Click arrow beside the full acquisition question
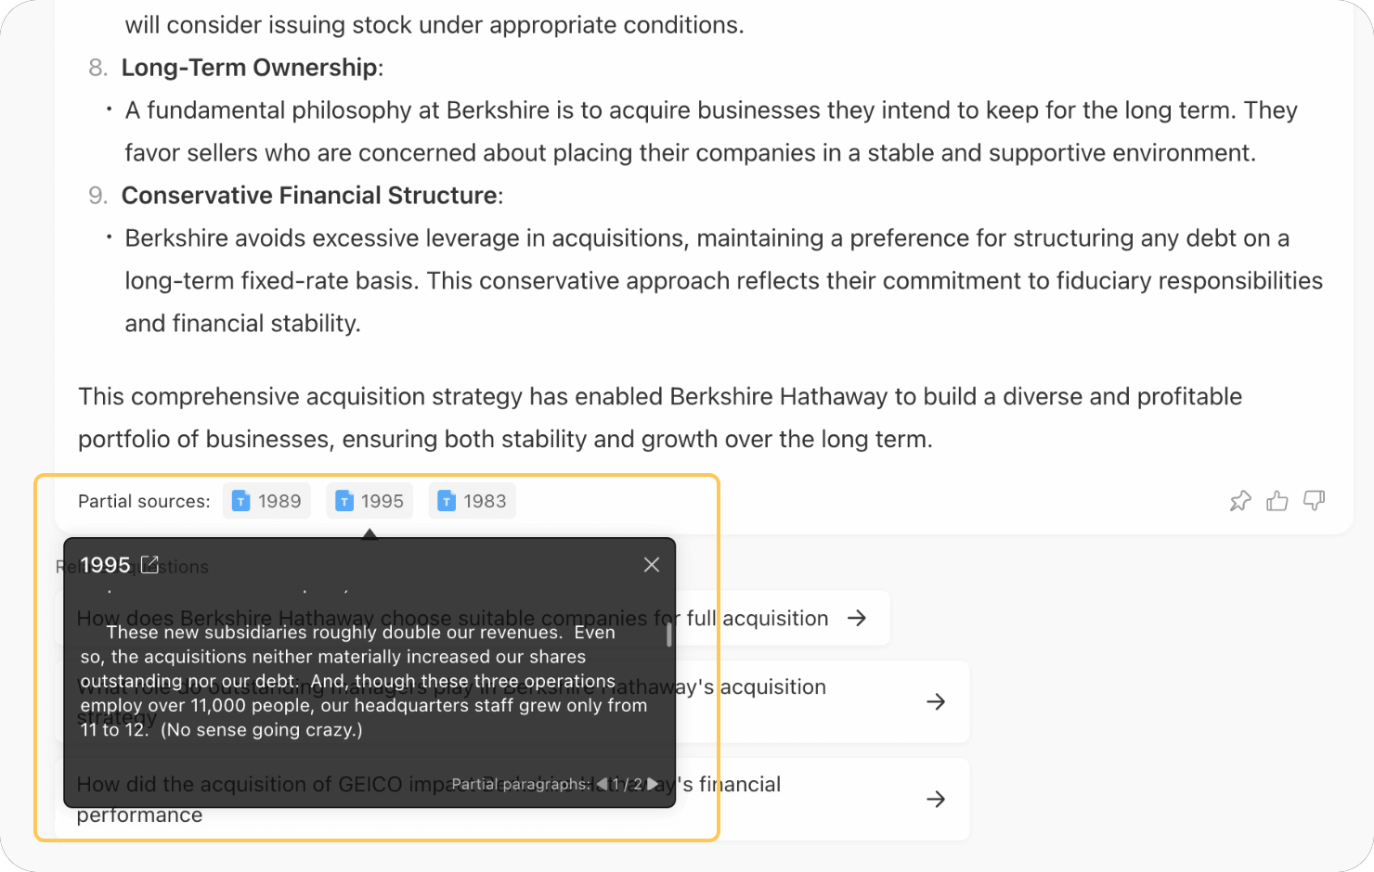The width and height of the screenshot is (1374, 872). [857, 618]
